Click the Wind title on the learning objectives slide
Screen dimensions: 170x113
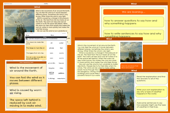(x=134, y=4)
